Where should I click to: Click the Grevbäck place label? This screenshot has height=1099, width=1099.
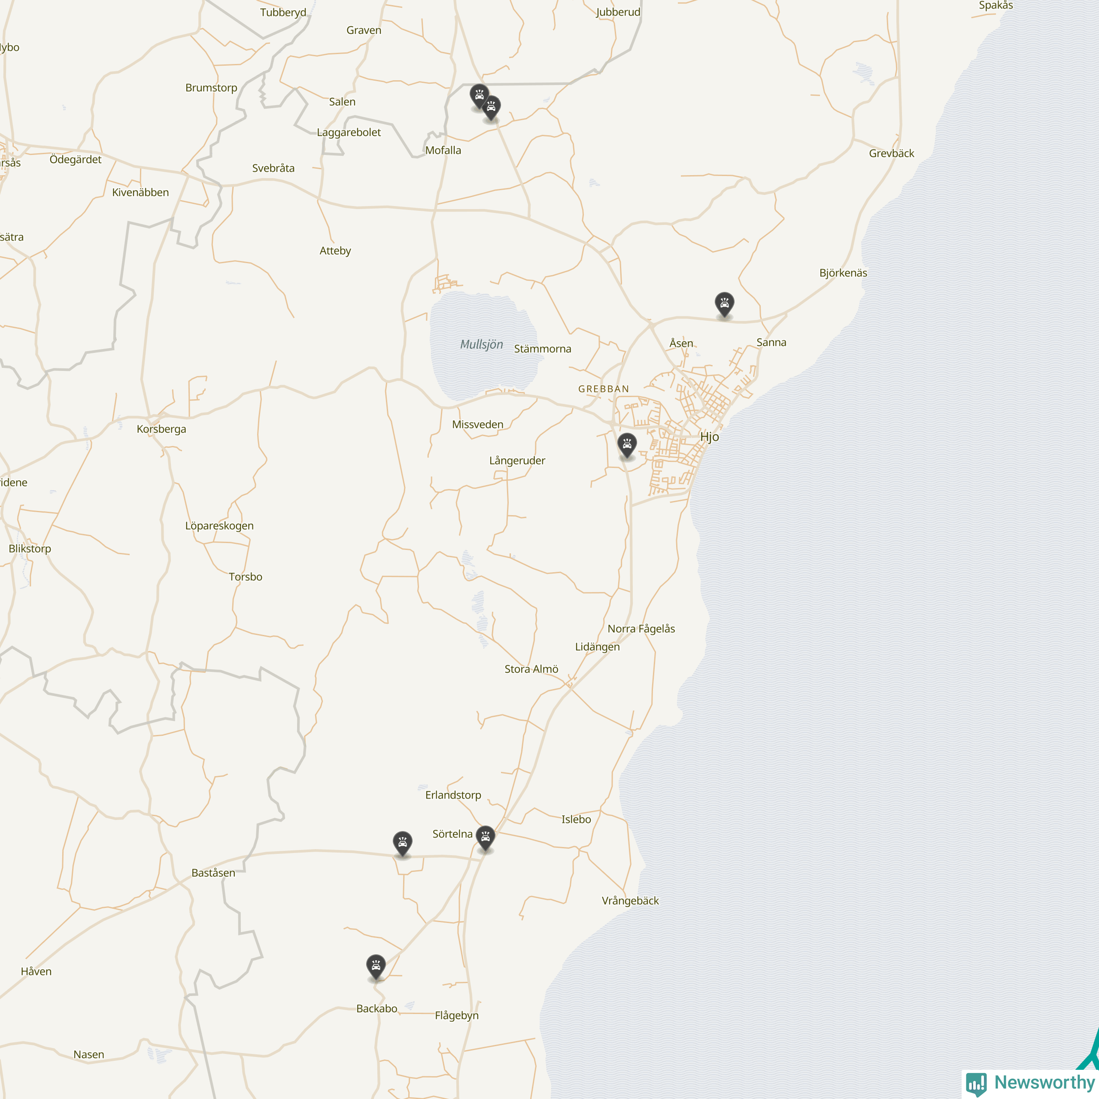891,153
